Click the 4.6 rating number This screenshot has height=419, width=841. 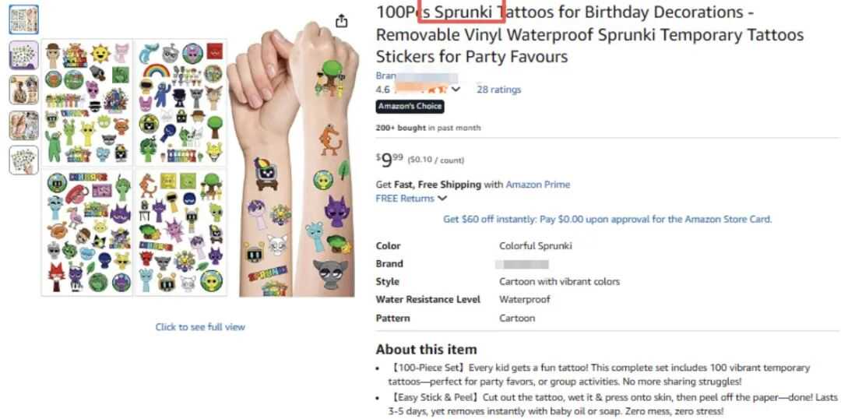(x=383, y=90)
